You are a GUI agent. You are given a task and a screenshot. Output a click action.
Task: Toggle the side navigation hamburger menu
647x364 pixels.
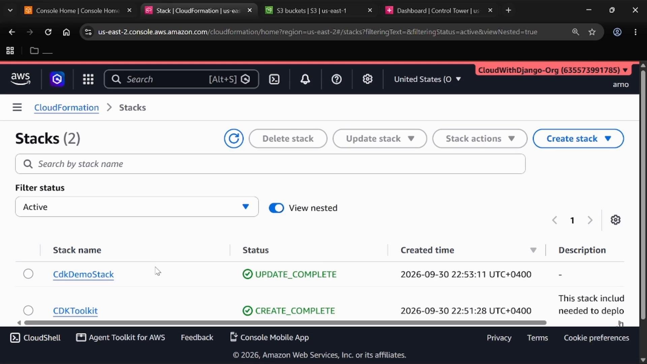click(x=17, y=108)
